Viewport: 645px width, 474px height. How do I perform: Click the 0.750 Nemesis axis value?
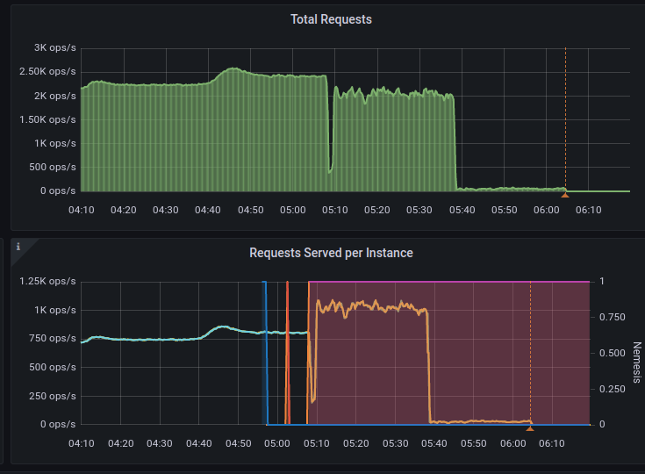tap(613, 317)
